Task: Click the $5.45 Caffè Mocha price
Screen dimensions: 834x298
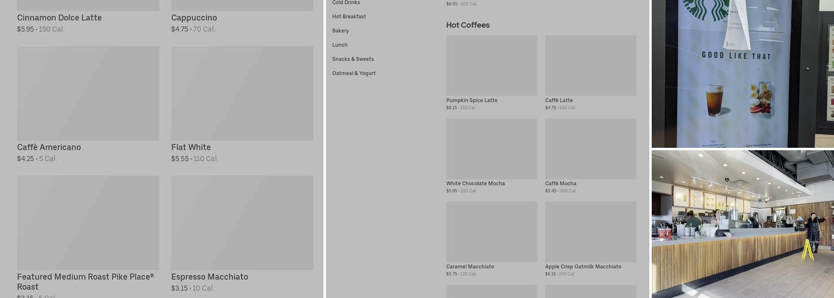Action: (550, 191)
